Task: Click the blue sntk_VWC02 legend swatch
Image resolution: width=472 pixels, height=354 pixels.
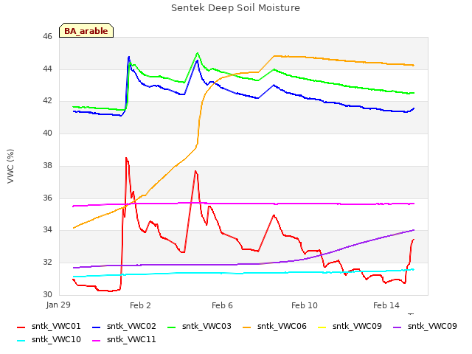Action: tap(97, 327)
